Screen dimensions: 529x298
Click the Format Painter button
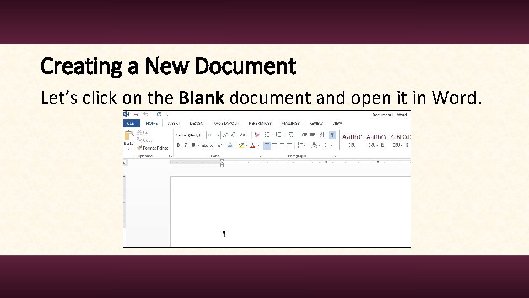pyautogui.click(x=153, y=148)
